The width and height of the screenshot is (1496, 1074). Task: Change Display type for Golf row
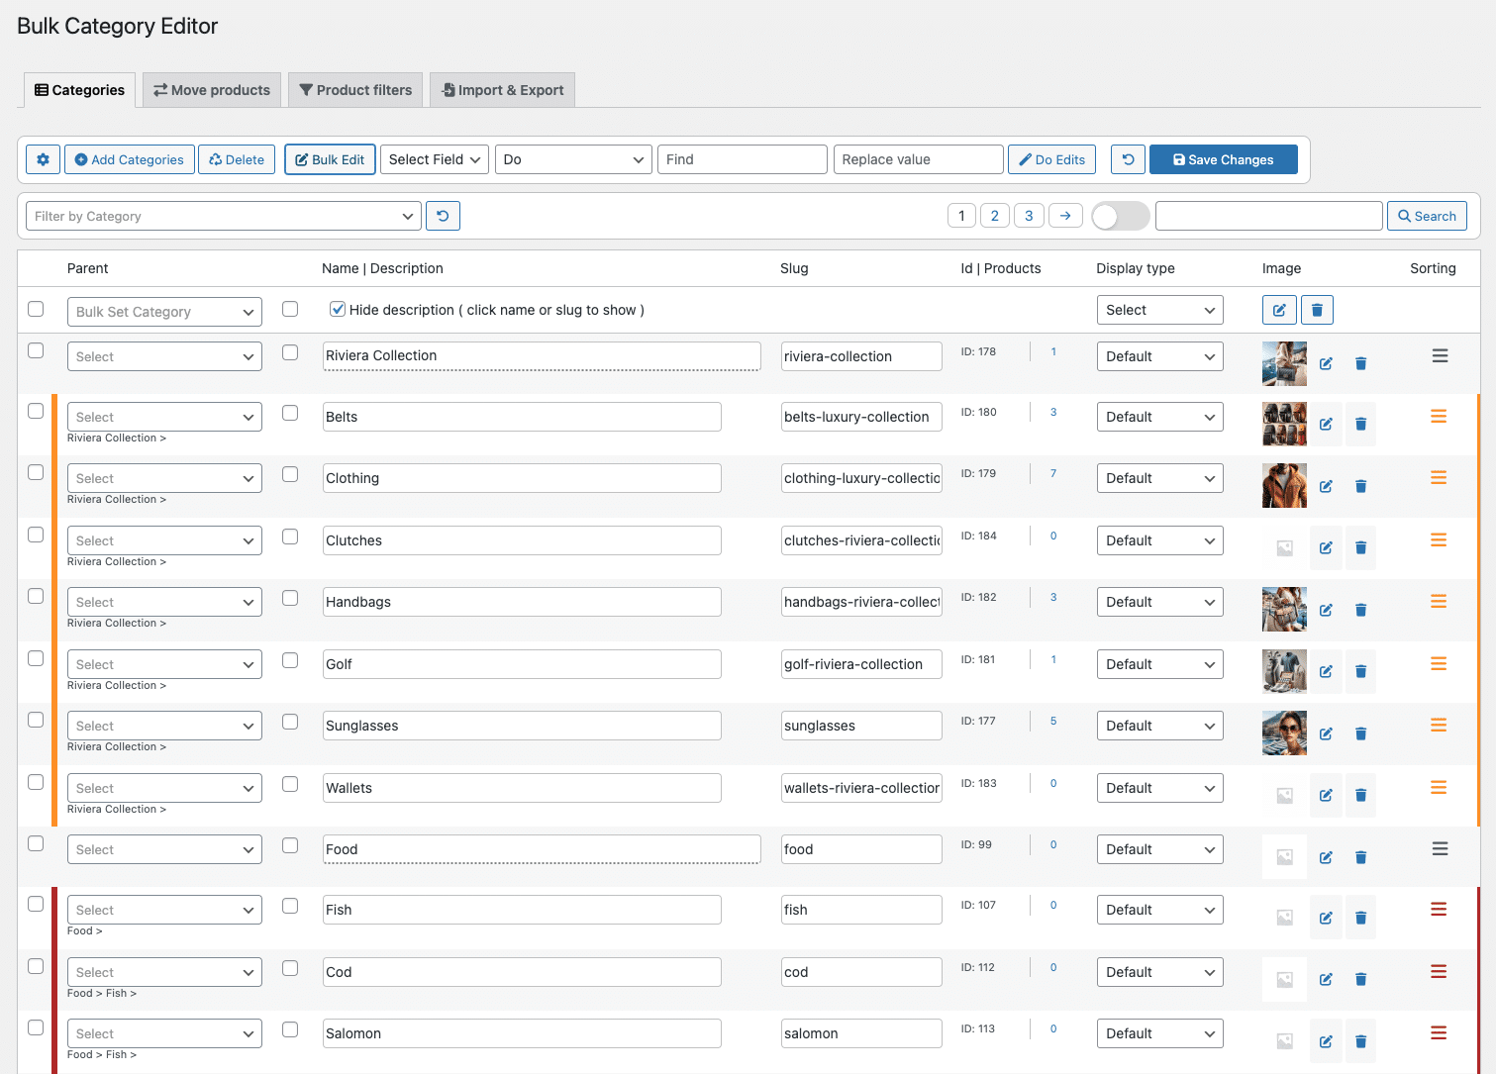click(1159, 664)
